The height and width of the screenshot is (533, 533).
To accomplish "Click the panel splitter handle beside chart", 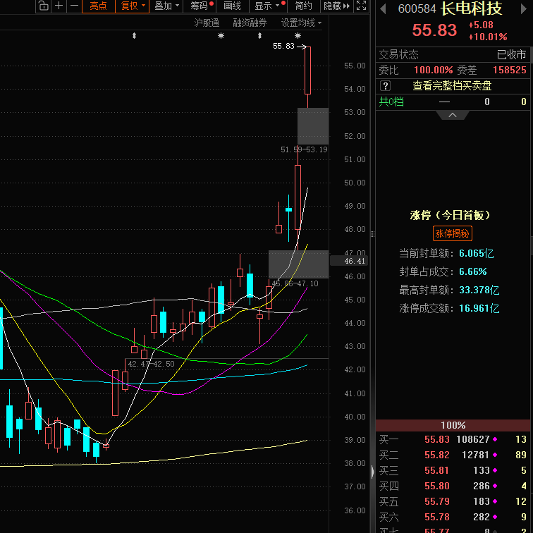I will click(x=372, y=234).
